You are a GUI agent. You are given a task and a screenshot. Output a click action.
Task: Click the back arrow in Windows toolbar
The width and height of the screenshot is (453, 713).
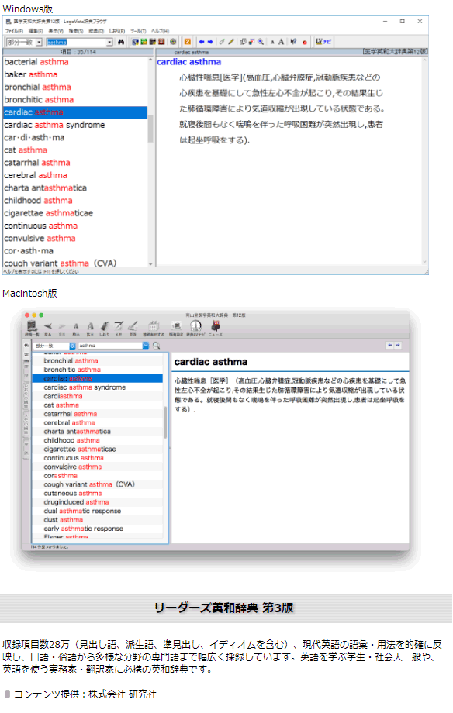[x=202, y=42]
